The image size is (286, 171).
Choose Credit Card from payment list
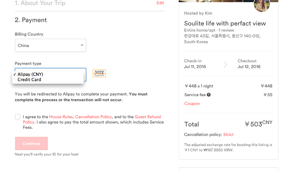[29, 79]
